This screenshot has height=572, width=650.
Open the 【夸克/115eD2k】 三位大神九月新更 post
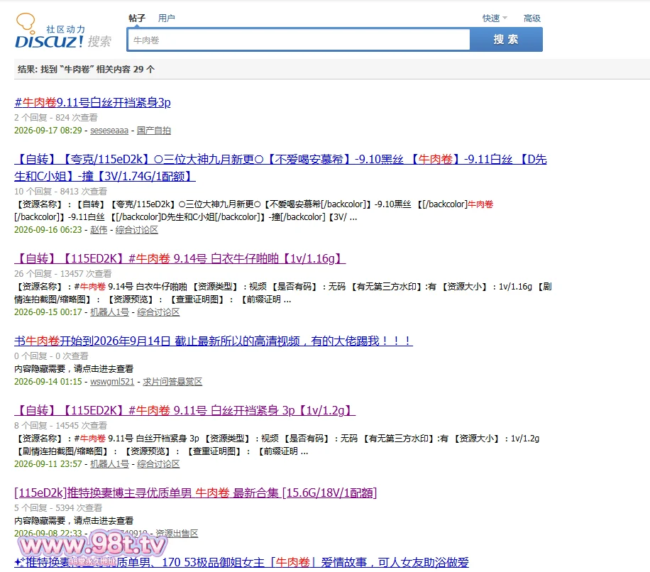(280, 167)
